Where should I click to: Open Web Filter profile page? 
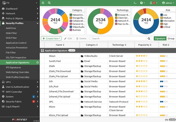tap(11, 33)
